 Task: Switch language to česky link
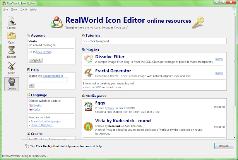(37, 109)
